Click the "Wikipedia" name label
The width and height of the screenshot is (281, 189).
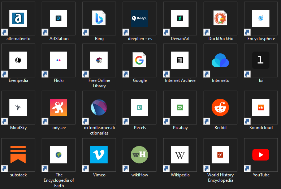180,175
